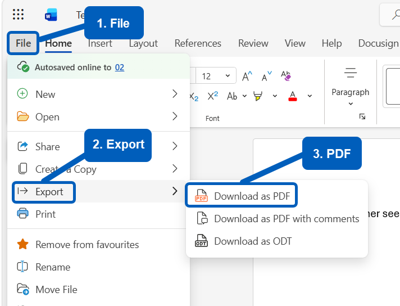Viewport: 400px width, 306px height.
Task: Apply red font colour
Action: coord(293,96)
